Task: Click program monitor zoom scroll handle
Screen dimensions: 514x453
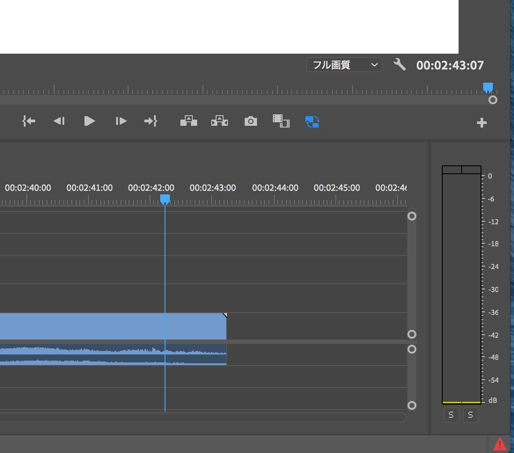Action: click(x=492, y=100)
